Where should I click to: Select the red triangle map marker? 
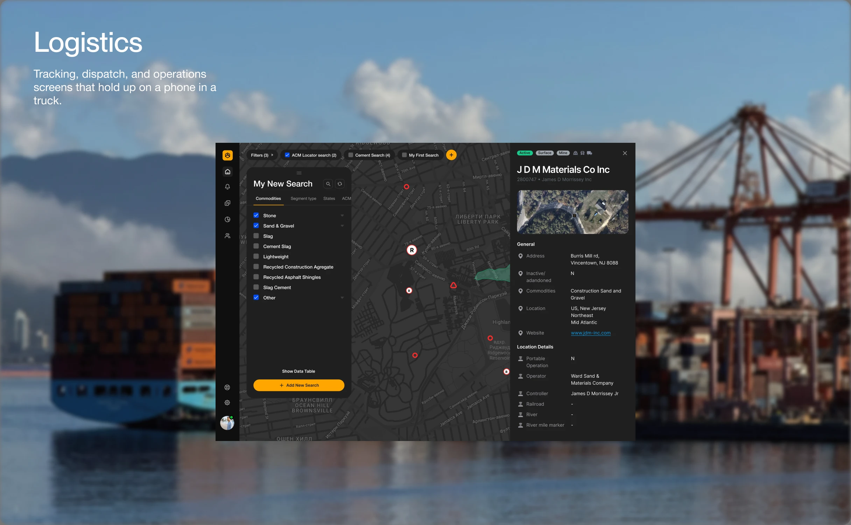click(x=453, y=285)
